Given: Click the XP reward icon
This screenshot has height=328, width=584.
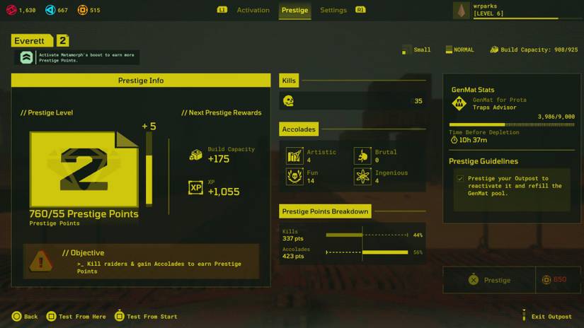Looking at the screenshot, I should point(195,187).
